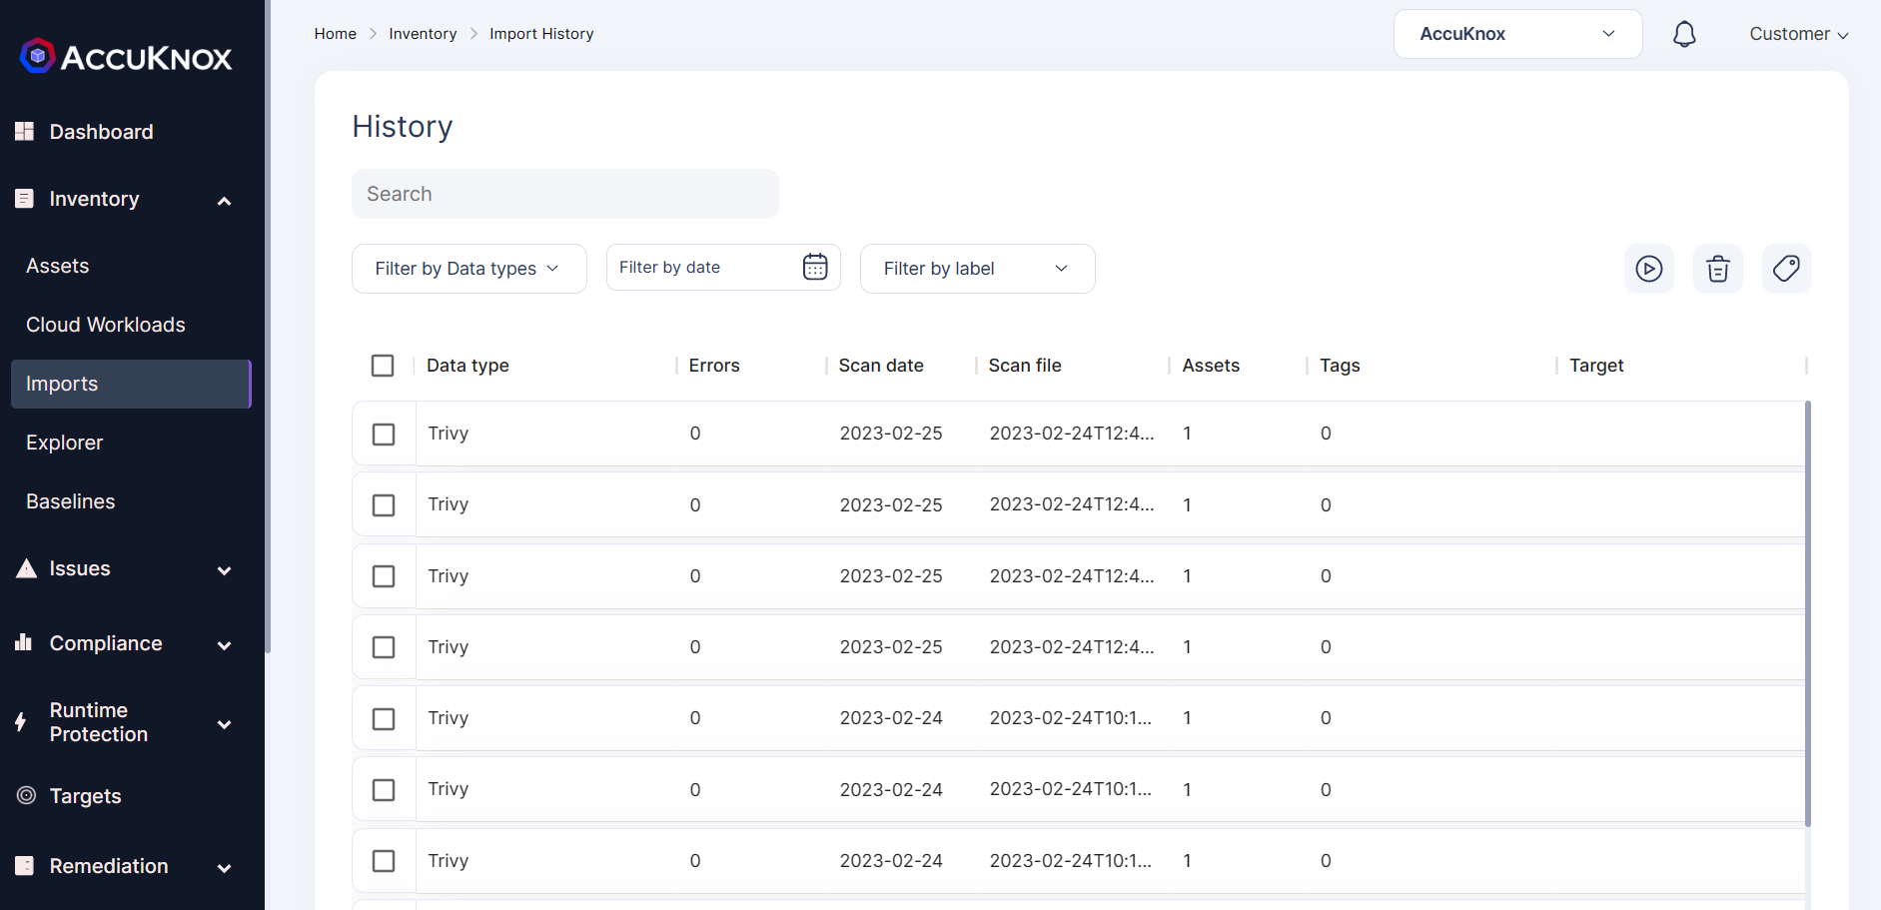Expand the Remediation section chevron
The height and width of the screenshot is (910, 1881).
point(225,868)
